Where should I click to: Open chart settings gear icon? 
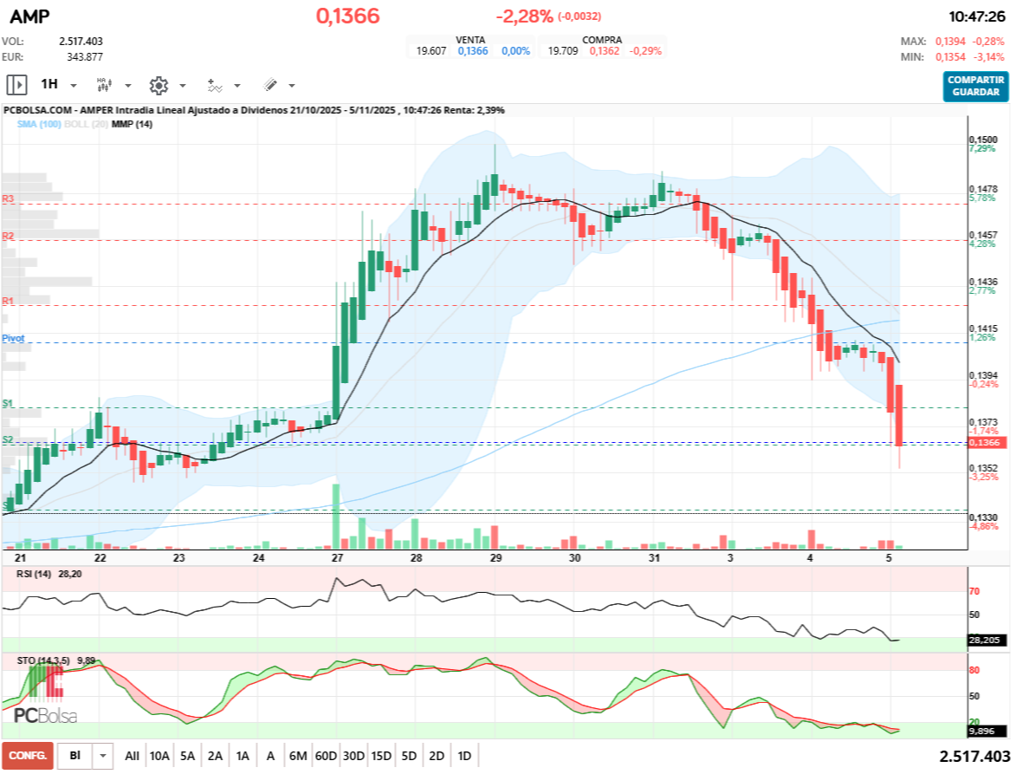pos(158,85)
